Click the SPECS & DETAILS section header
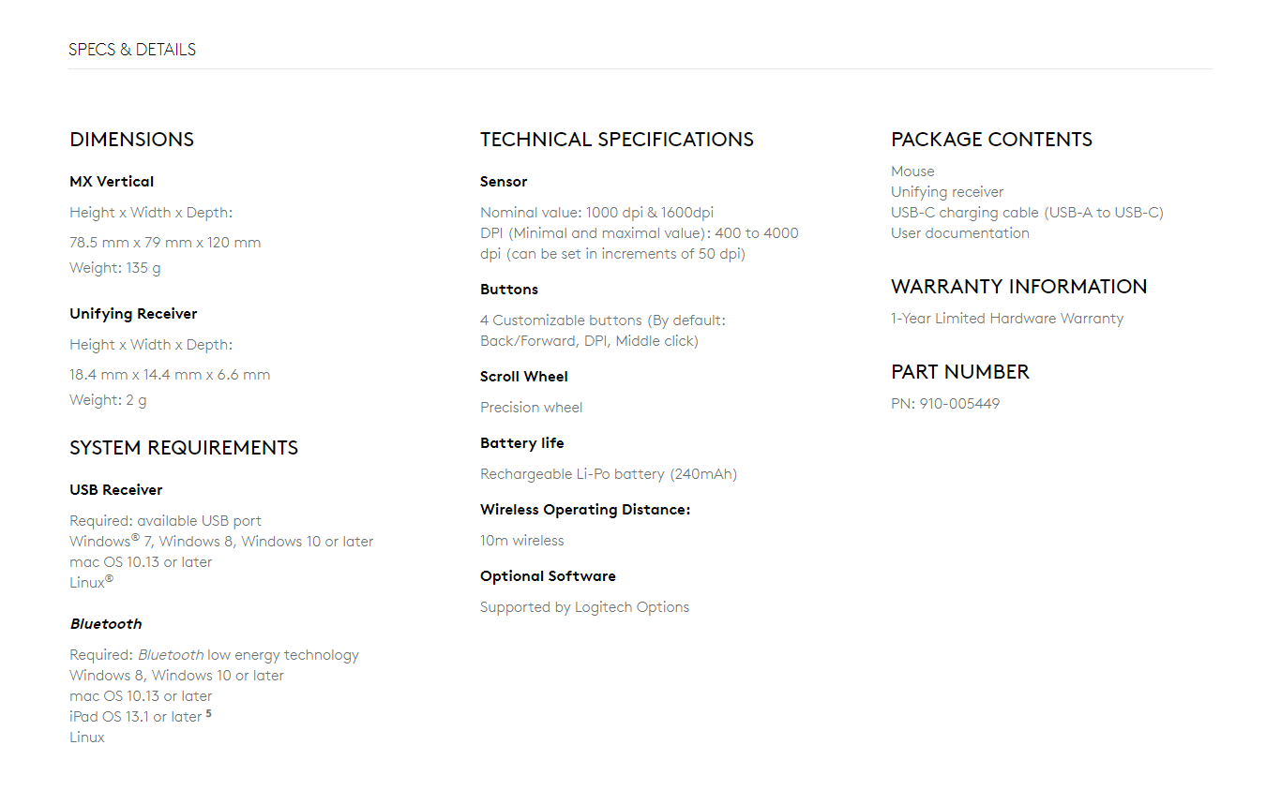The width and height of the screenshot is (1281, 790). click(x=132, y=50)
